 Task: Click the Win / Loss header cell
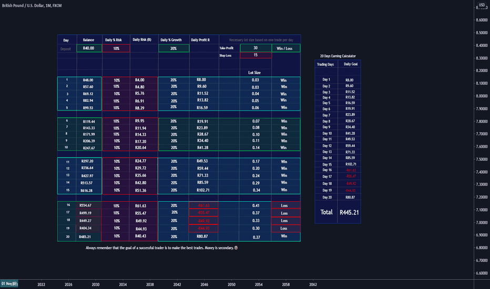[x=284, y=48]
